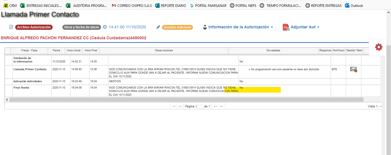The width and height of the screenshot is (391, 155).
Task: Click the Hora y fecha de inicio badge
Action: [x=82, y=27]
